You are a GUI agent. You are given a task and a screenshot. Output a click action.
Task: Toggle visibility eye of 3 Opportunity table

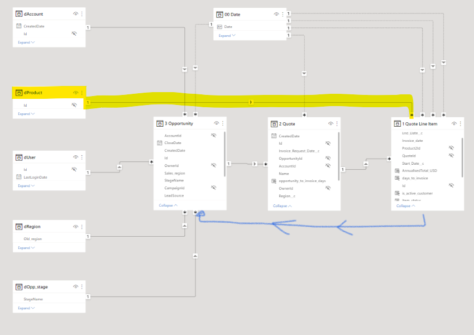point(217,123)
